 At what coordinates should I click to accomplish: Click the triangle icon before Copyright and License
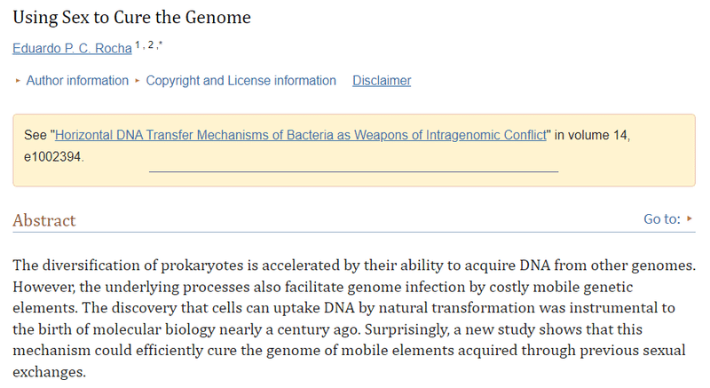(x=138, y=81)
